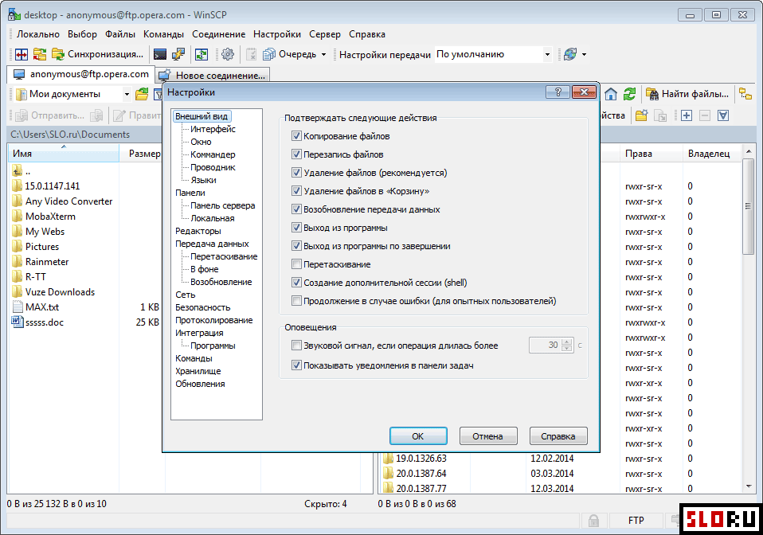This screenshot has width=763, height=535.
Task: Open the terminal console icon
Action: point(159,54)
